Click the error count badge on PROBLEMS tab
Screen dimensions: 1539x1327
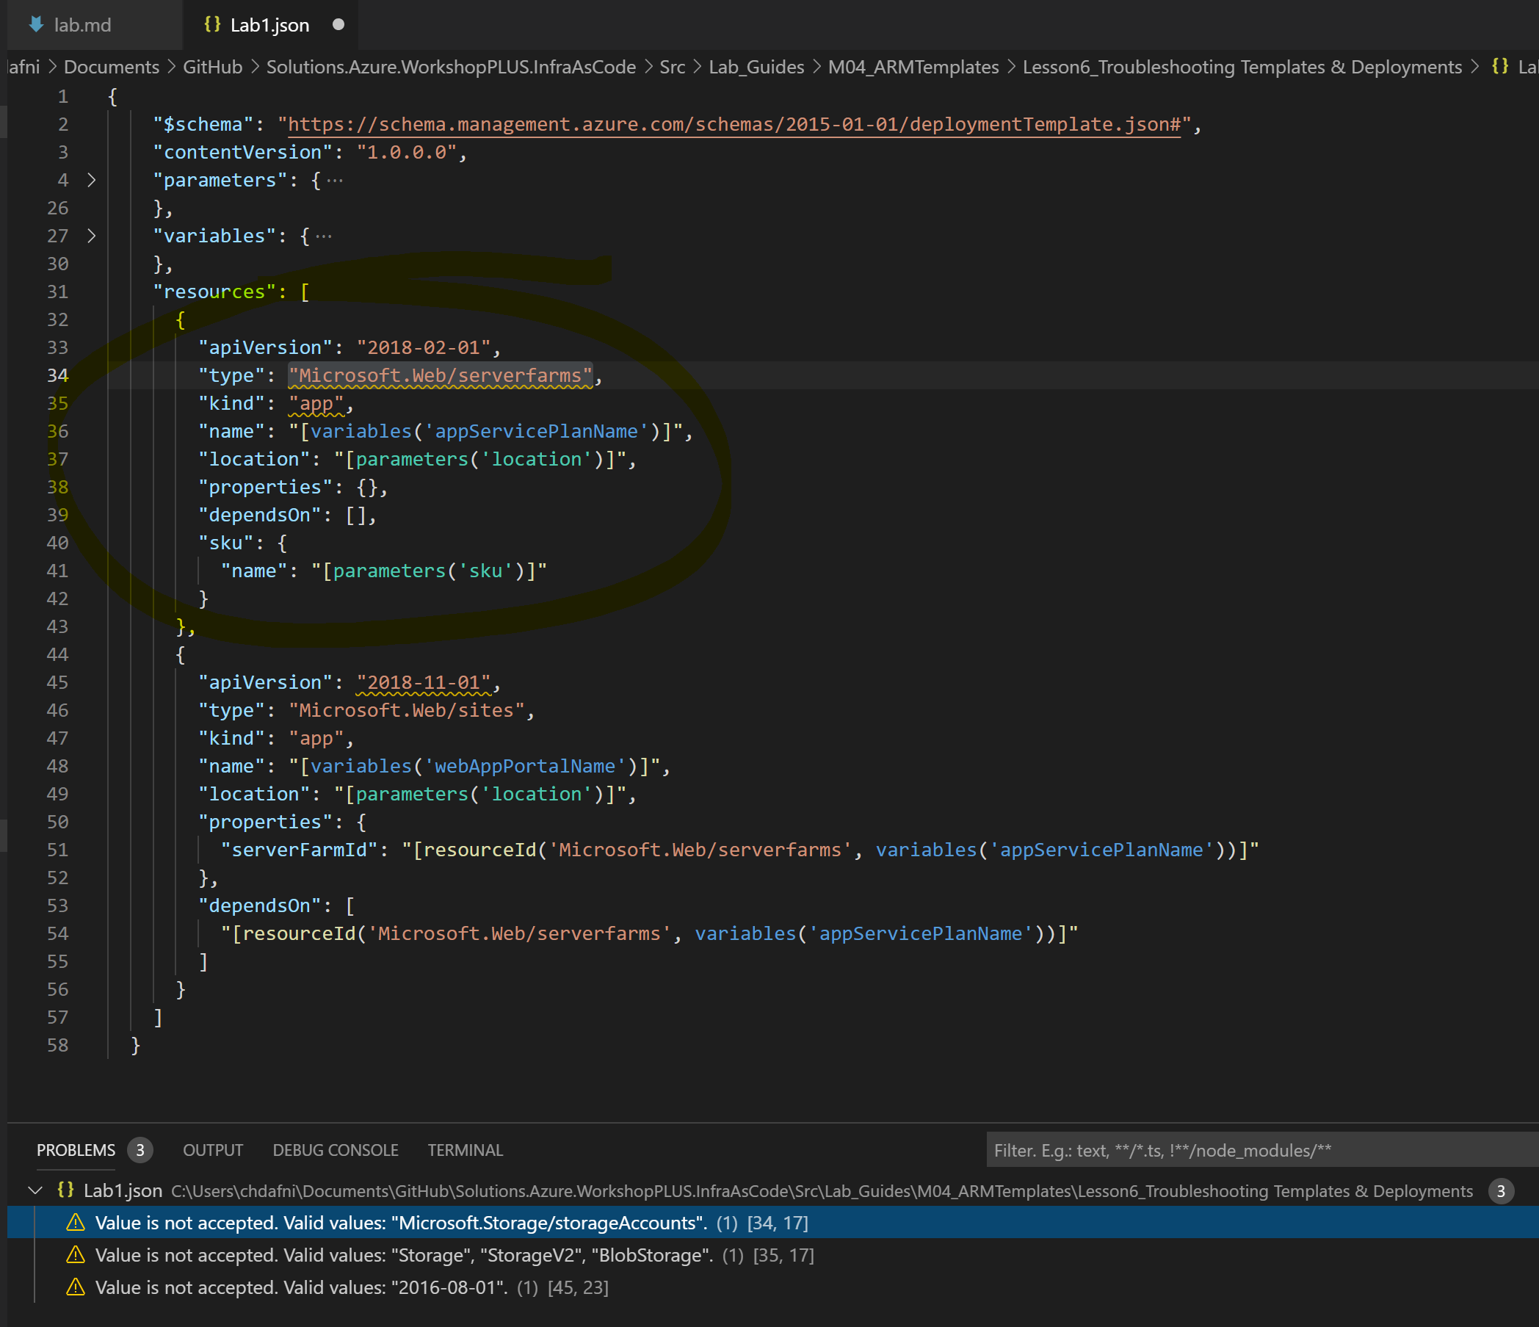tap(140, 1149)
